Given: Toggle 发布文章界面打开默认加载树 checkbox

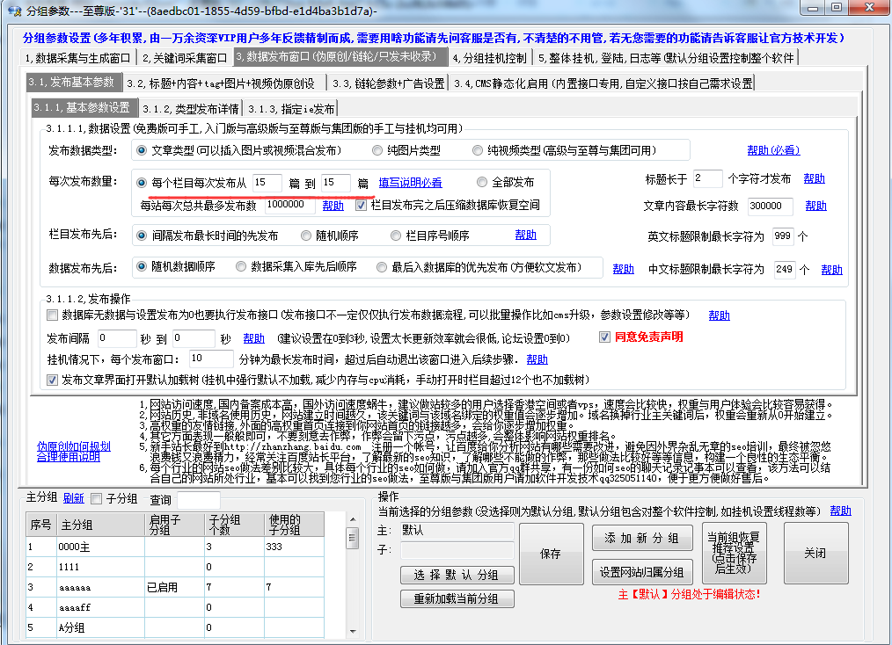Looking at the screenshot, I should (x=52, y=380).
